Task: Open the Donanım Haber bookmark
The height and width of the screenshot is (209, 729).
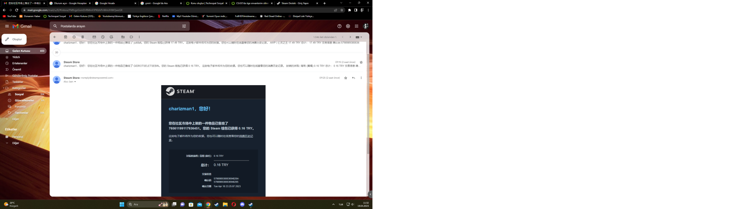Action: coord(30,16)
